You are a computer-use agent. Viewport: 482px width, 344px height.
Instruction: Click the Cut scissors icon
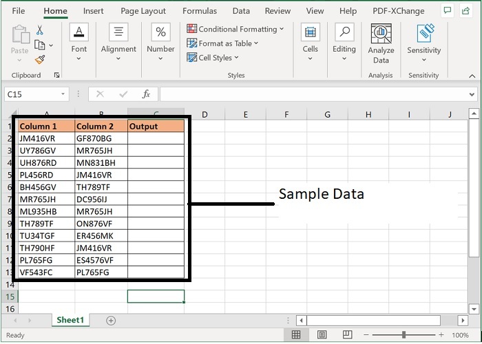click(39, 30)
